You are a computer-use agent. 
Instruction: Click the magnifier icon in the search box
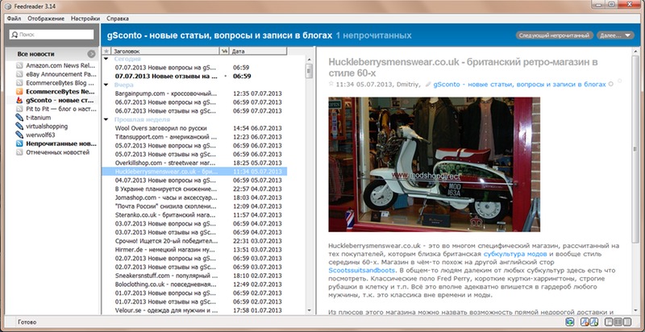(x=15, y=35)
